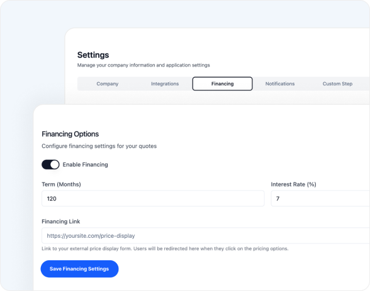This screenshot has height=291, width=370.
Task: Click the Financing Options section heading
Action: point(70,134)
